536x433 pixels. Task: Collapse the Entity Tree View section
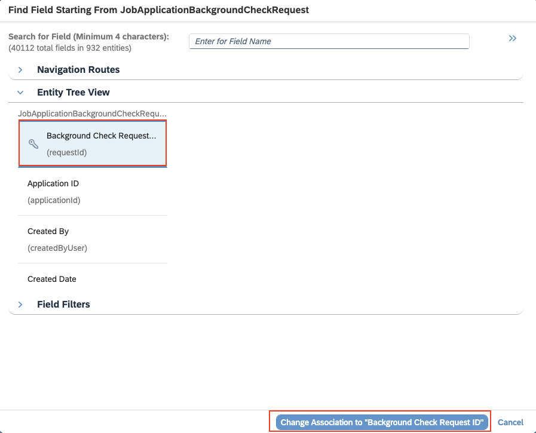click(x=20, y=92)
